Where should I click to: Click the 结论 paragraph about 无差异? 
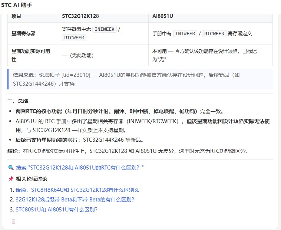coord(128,151)
